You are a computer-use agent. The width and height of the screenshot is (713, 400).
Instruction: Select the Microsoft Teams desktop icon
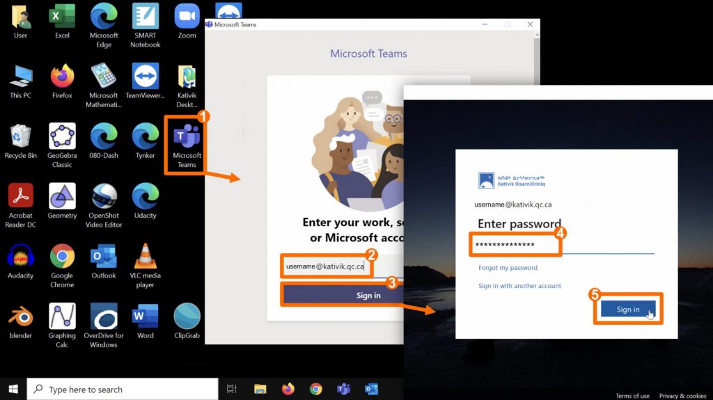(187, 145)
